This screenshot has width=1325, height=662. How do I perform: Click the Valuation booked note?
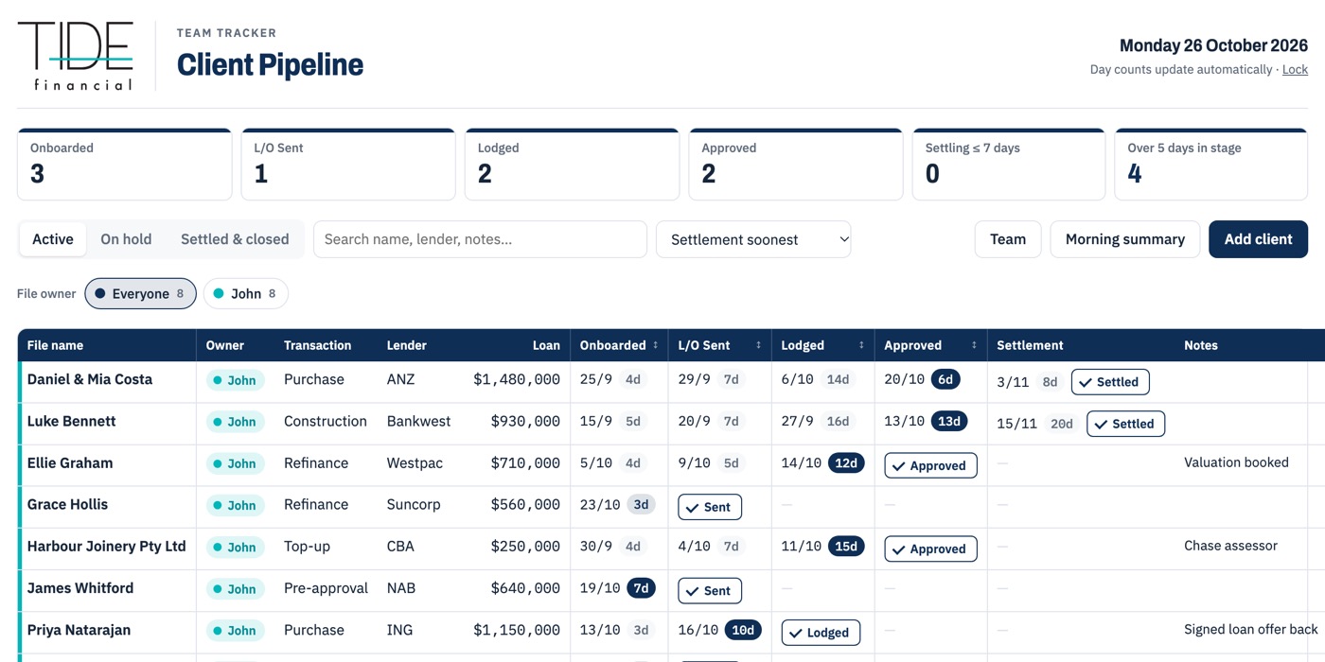click(x=1236, y=462)
